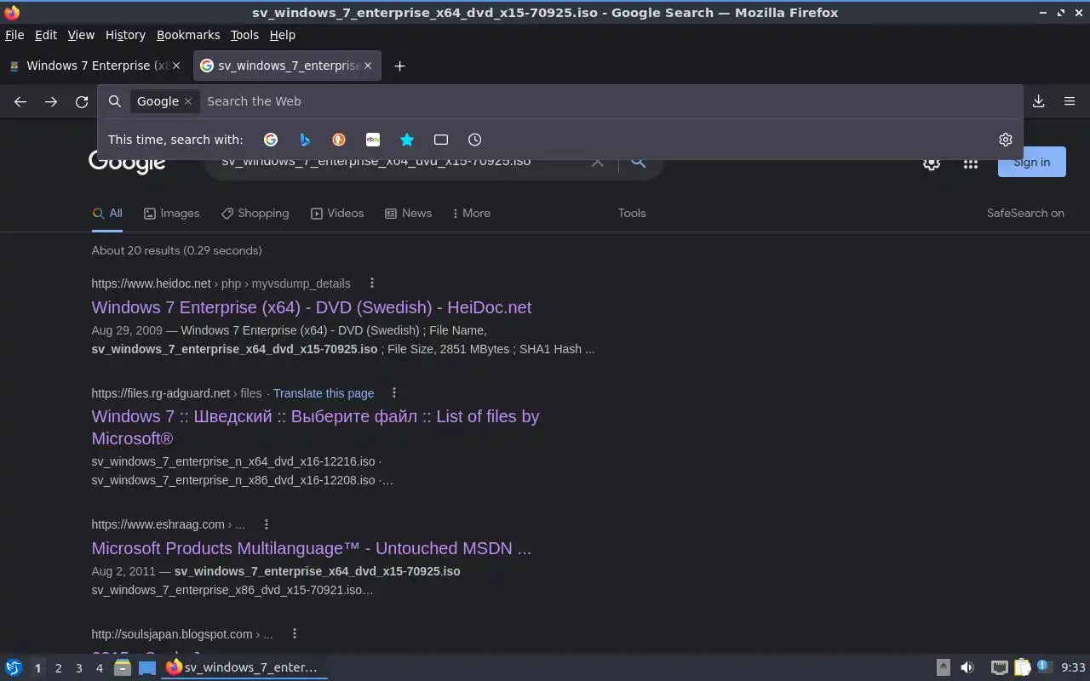Image resolution: width=1090 pixels, height=681 pixels.
Task: Open Google quick settings gear
Action: coord(932,163)
